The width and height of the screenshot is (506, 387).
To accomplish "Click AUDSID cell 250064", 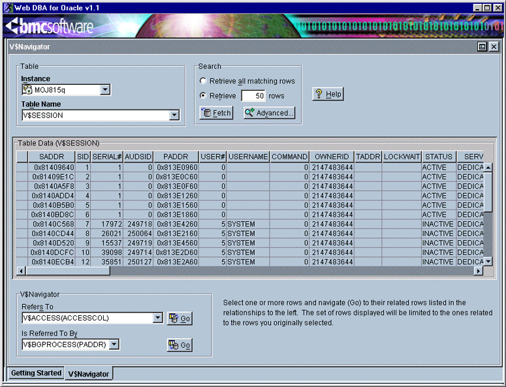I will tap(140, 234).
